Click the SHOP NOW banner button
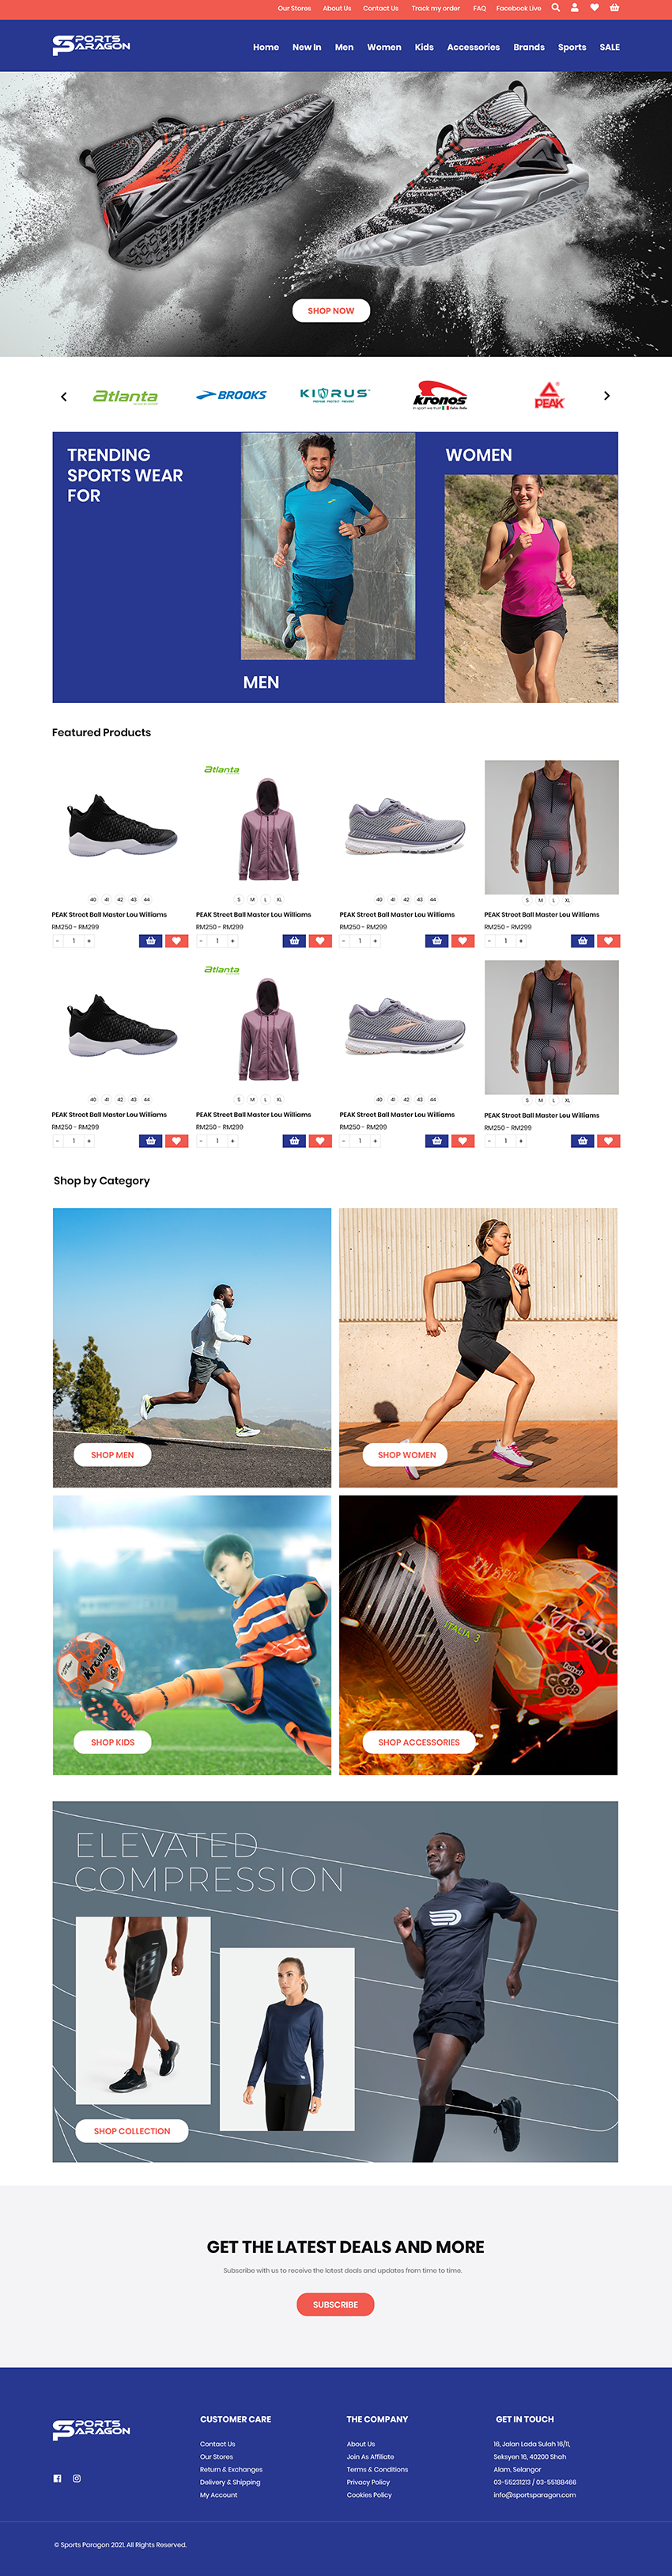 tap(330, 311)
